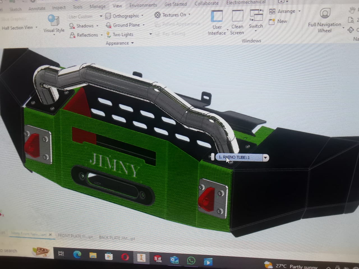Open SolidWorks 2016 from the taskbar
Screen dimensions: 359x269
pos(158,258)
